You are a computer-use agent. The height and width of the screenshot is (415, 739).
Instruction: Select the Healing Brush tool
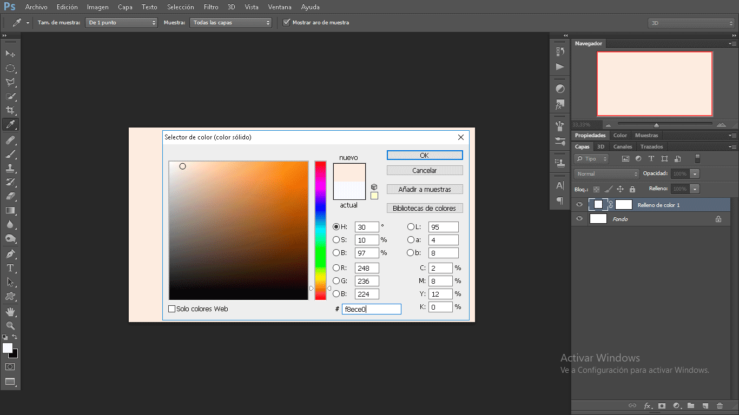[x=10, y=140]
